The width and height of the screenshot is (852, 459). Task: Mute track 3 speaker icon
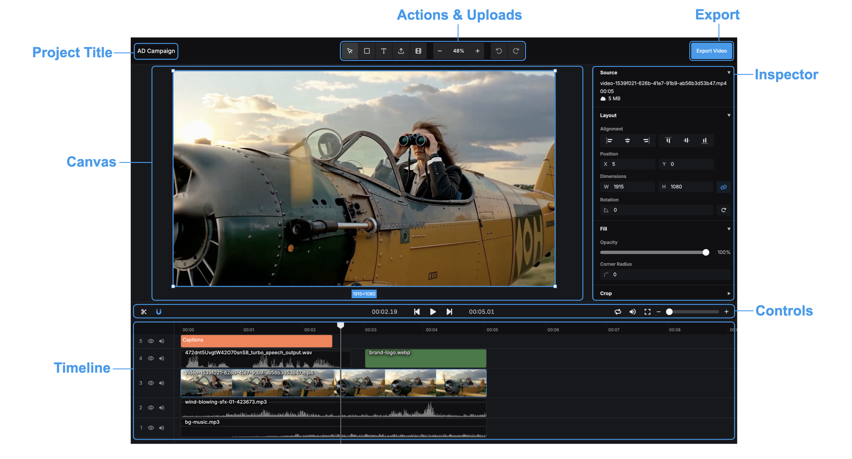click(161, 383)
